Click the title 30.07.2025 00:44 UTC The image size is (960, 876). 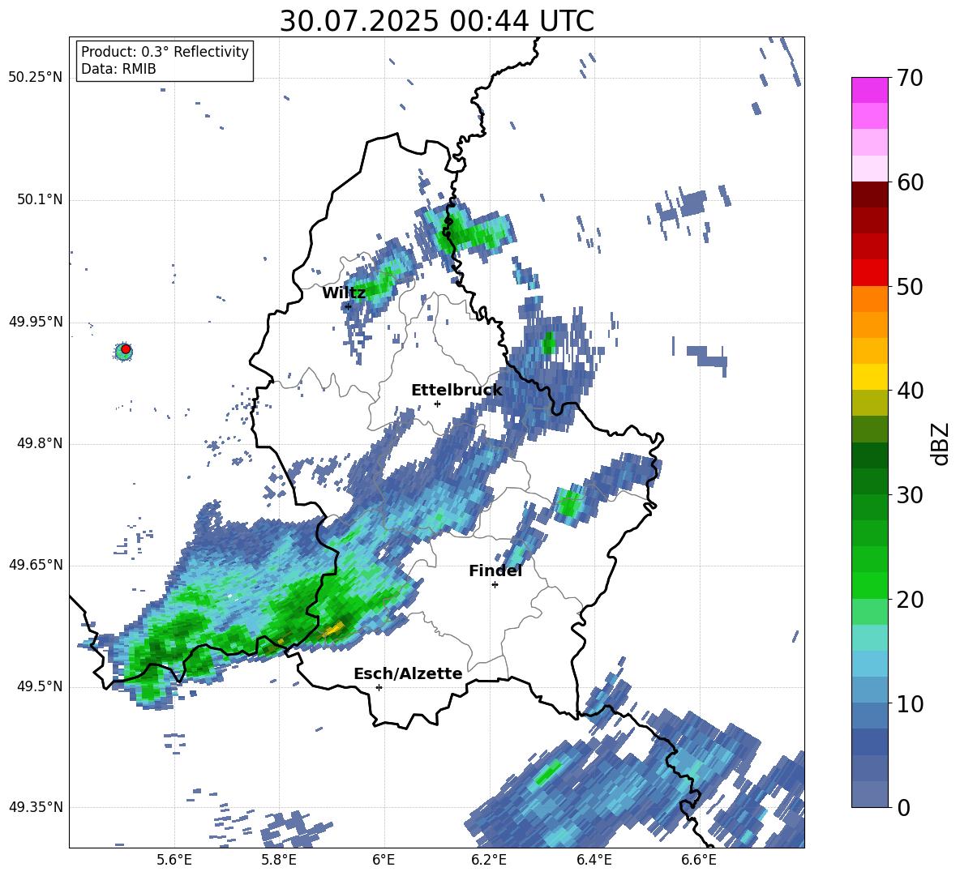(436, 21)
